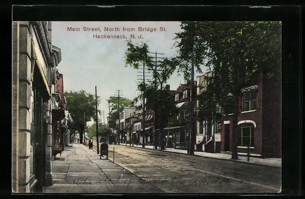Click the arched window of the red building
The width and height of the screenshot is (305, 199).
[246, 134]
